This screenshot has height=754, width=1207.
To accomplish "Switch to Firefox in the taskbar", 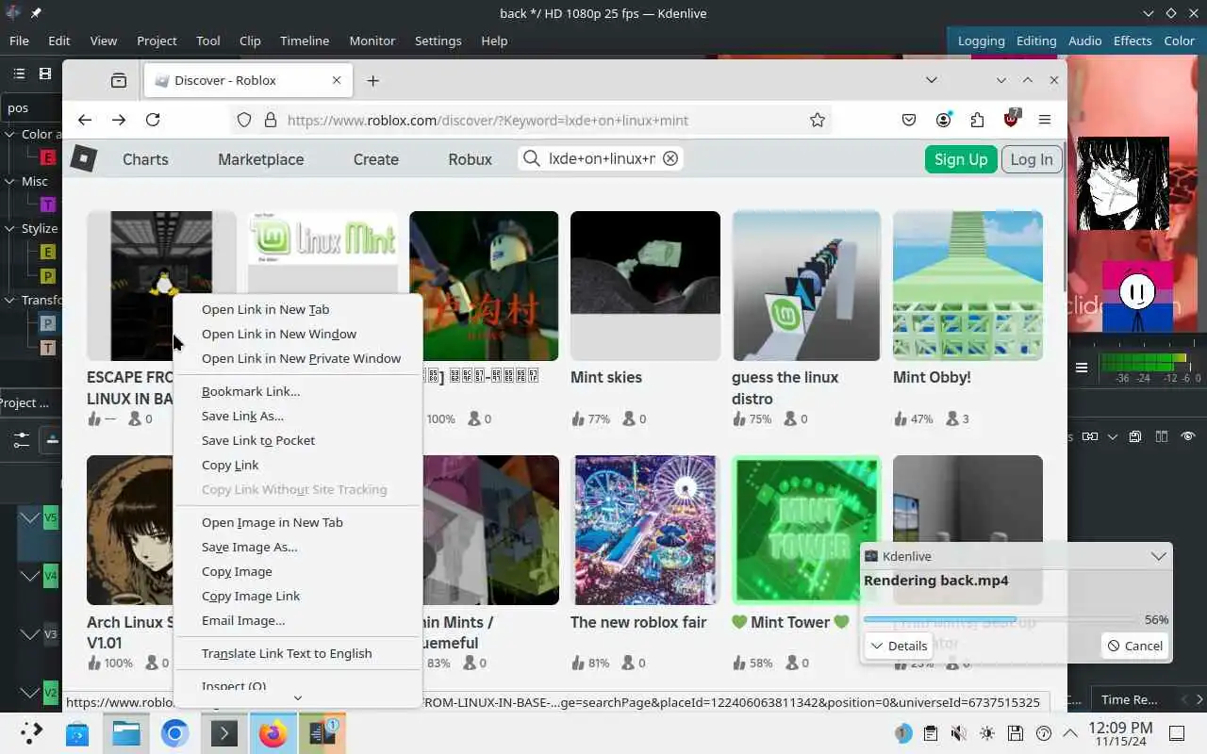I will [x=273, y=733].
